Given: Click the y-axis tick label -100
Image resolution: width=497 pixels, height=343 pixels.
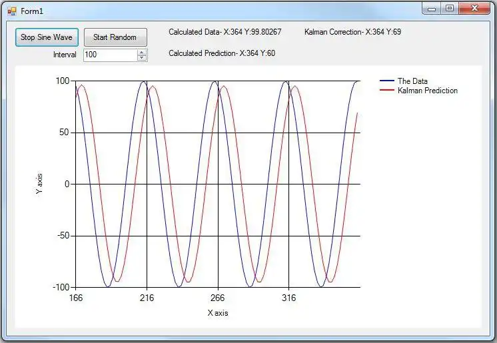Looking at the screenshot, I should 61,288.
